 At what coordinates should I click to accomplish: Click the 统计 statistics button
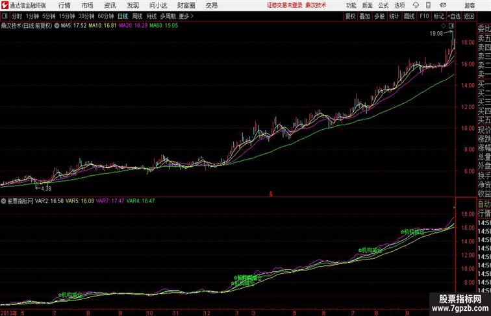coord(394,16)
